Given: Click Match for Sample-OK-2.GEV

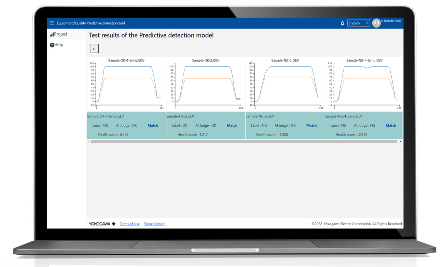Looking at the screenshot, I should [232, 126].
